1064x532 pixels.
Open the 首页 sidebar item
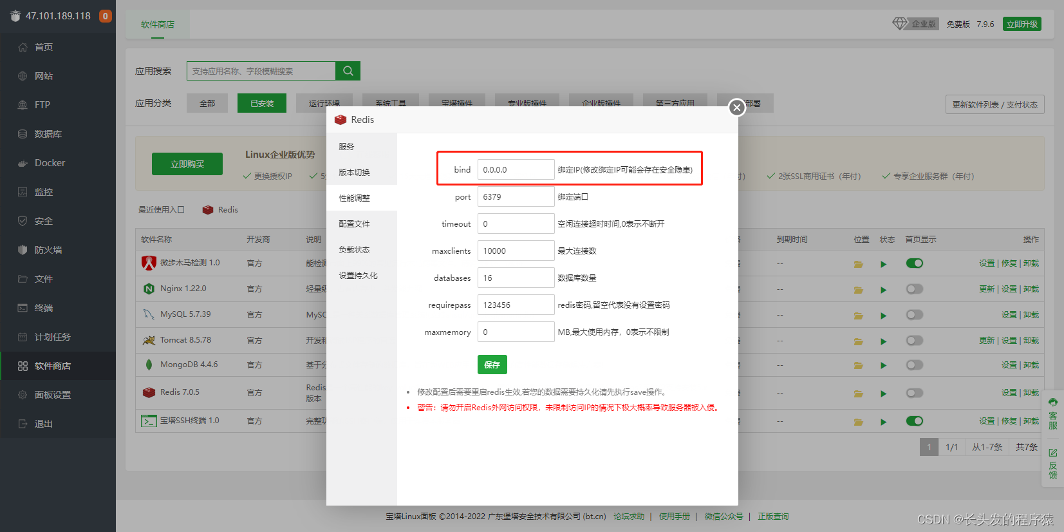pos(58,47)
